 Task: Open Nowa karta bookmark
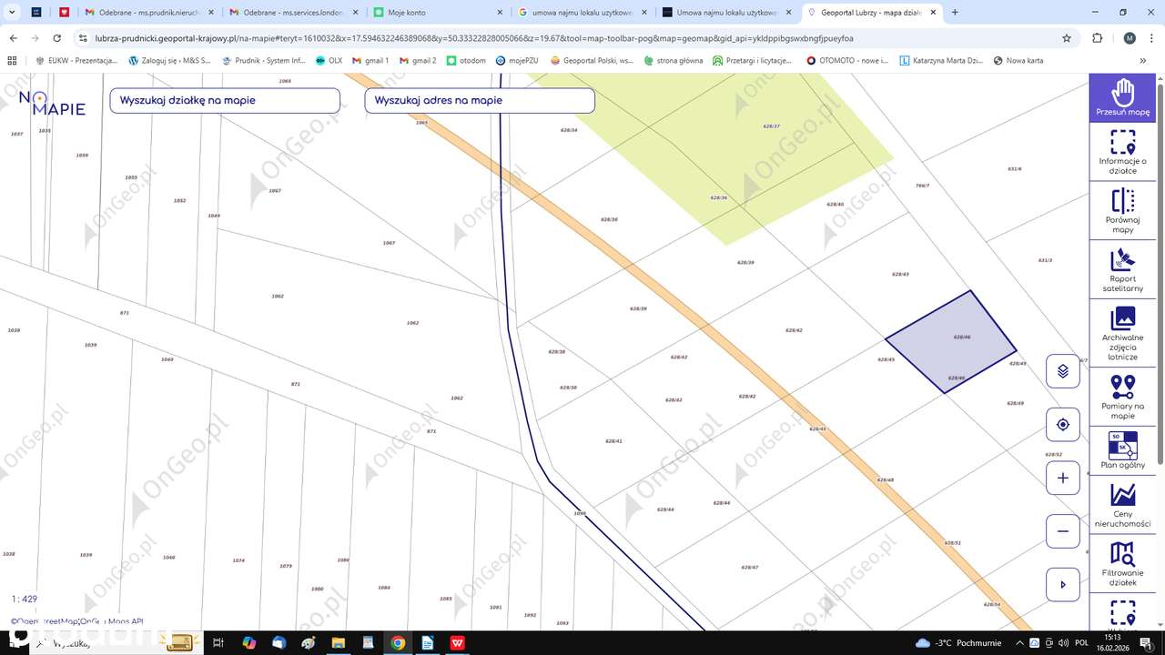click(x=1018, y=61)
